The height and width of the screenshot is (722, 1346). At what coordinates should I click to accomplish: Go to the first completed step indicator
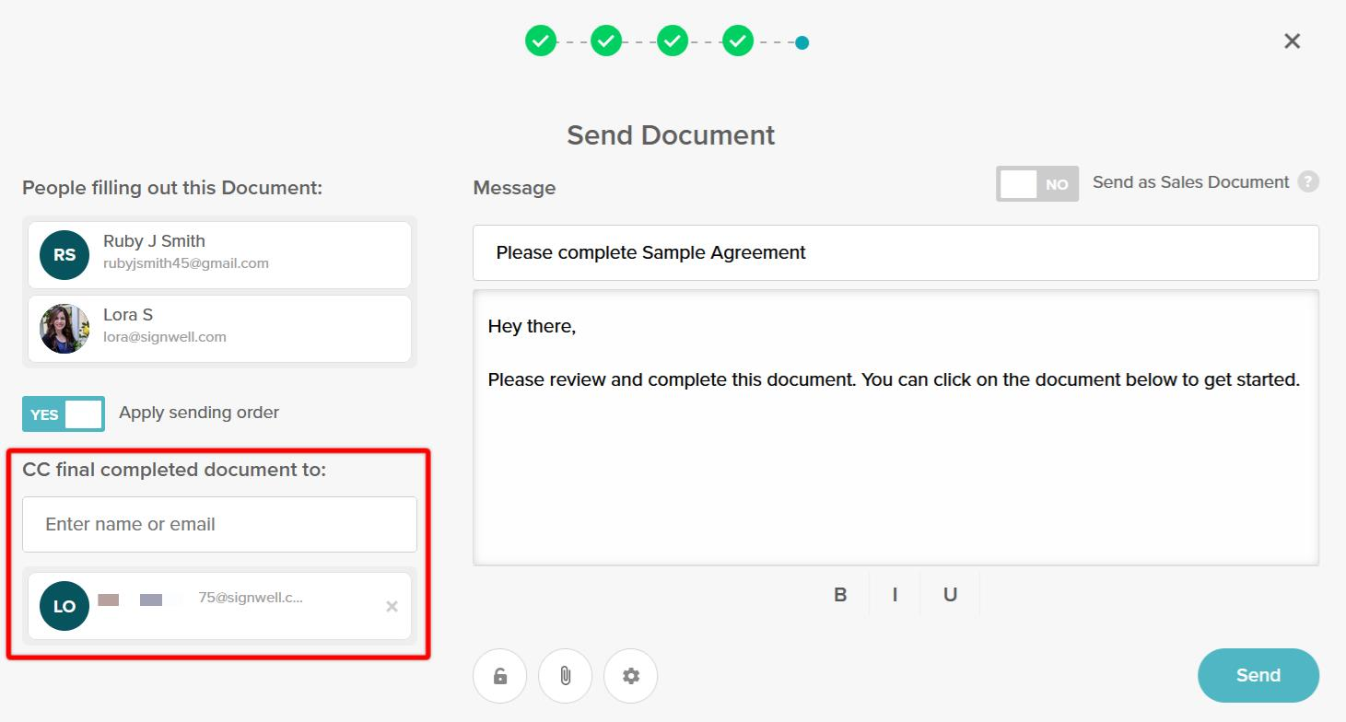click(x=541, y=41)
